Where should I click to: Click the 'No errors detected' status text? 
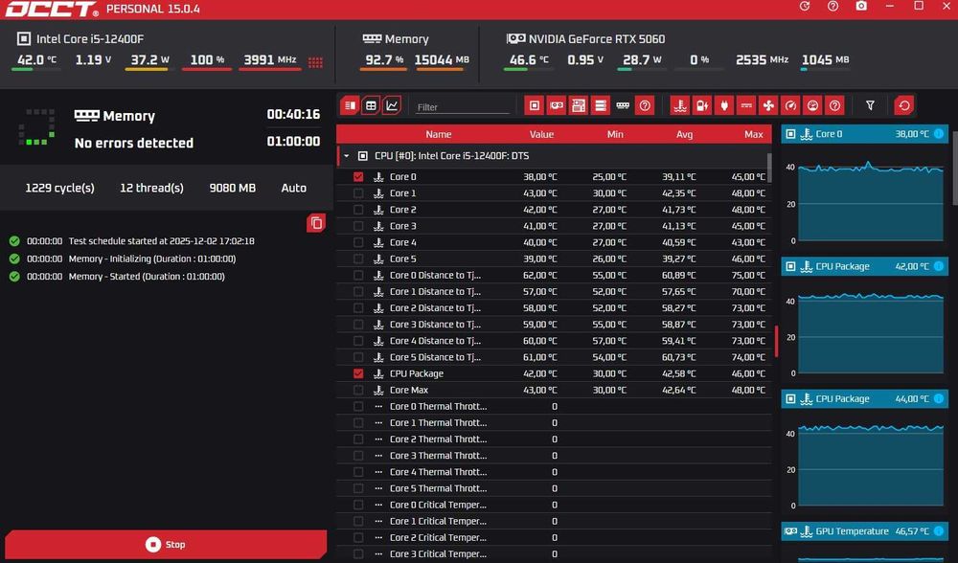pos(134,143)
